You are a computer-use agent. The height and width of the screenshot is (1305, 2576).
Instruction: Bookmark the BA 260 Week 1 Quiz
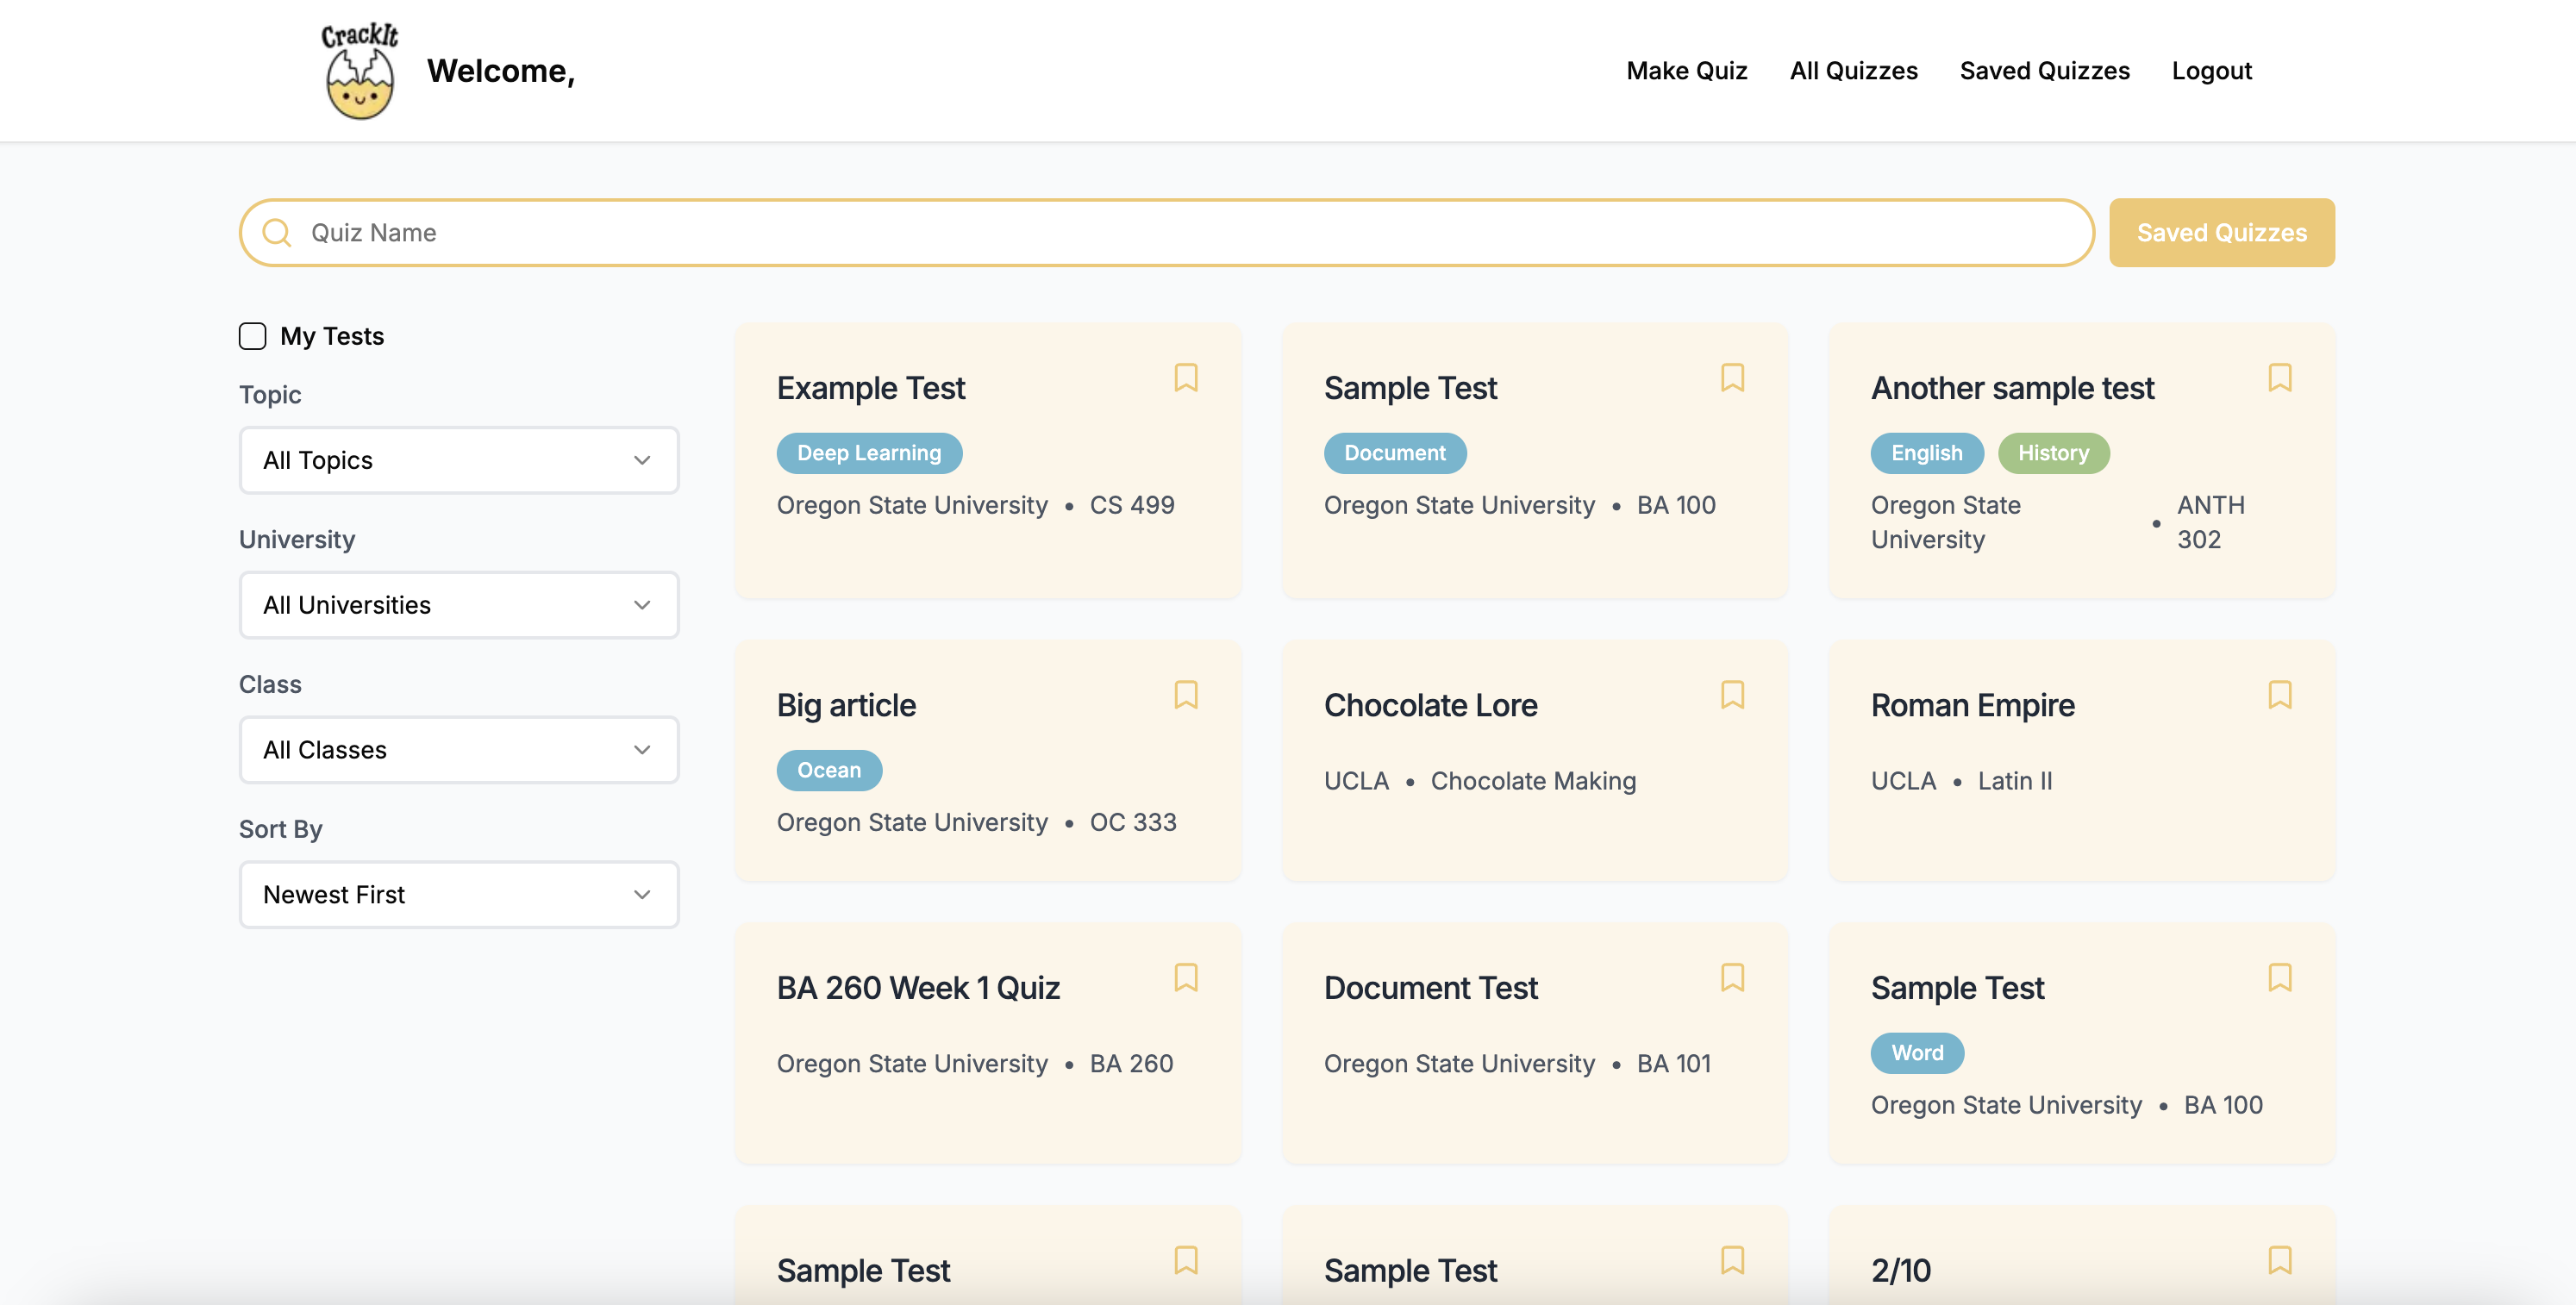1185,977
